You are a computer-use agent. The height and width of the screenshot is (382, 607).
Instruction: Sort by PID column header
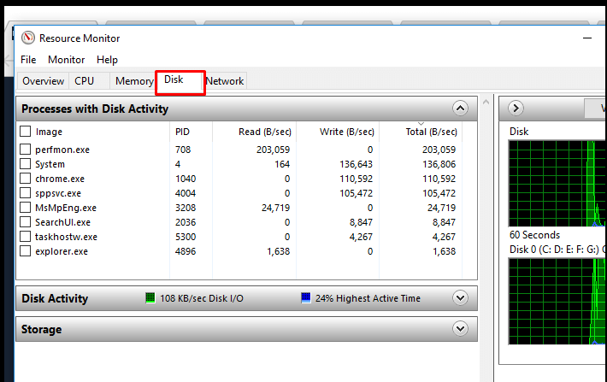(x=182, y=132)
